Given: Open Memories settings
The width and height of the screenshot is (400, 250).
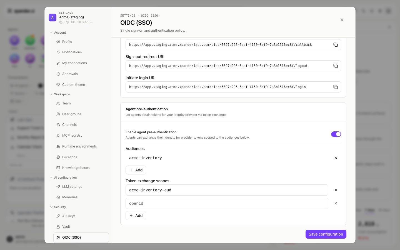Looking at the screenshot, I should pyautogui.click(x=81, y=197).
